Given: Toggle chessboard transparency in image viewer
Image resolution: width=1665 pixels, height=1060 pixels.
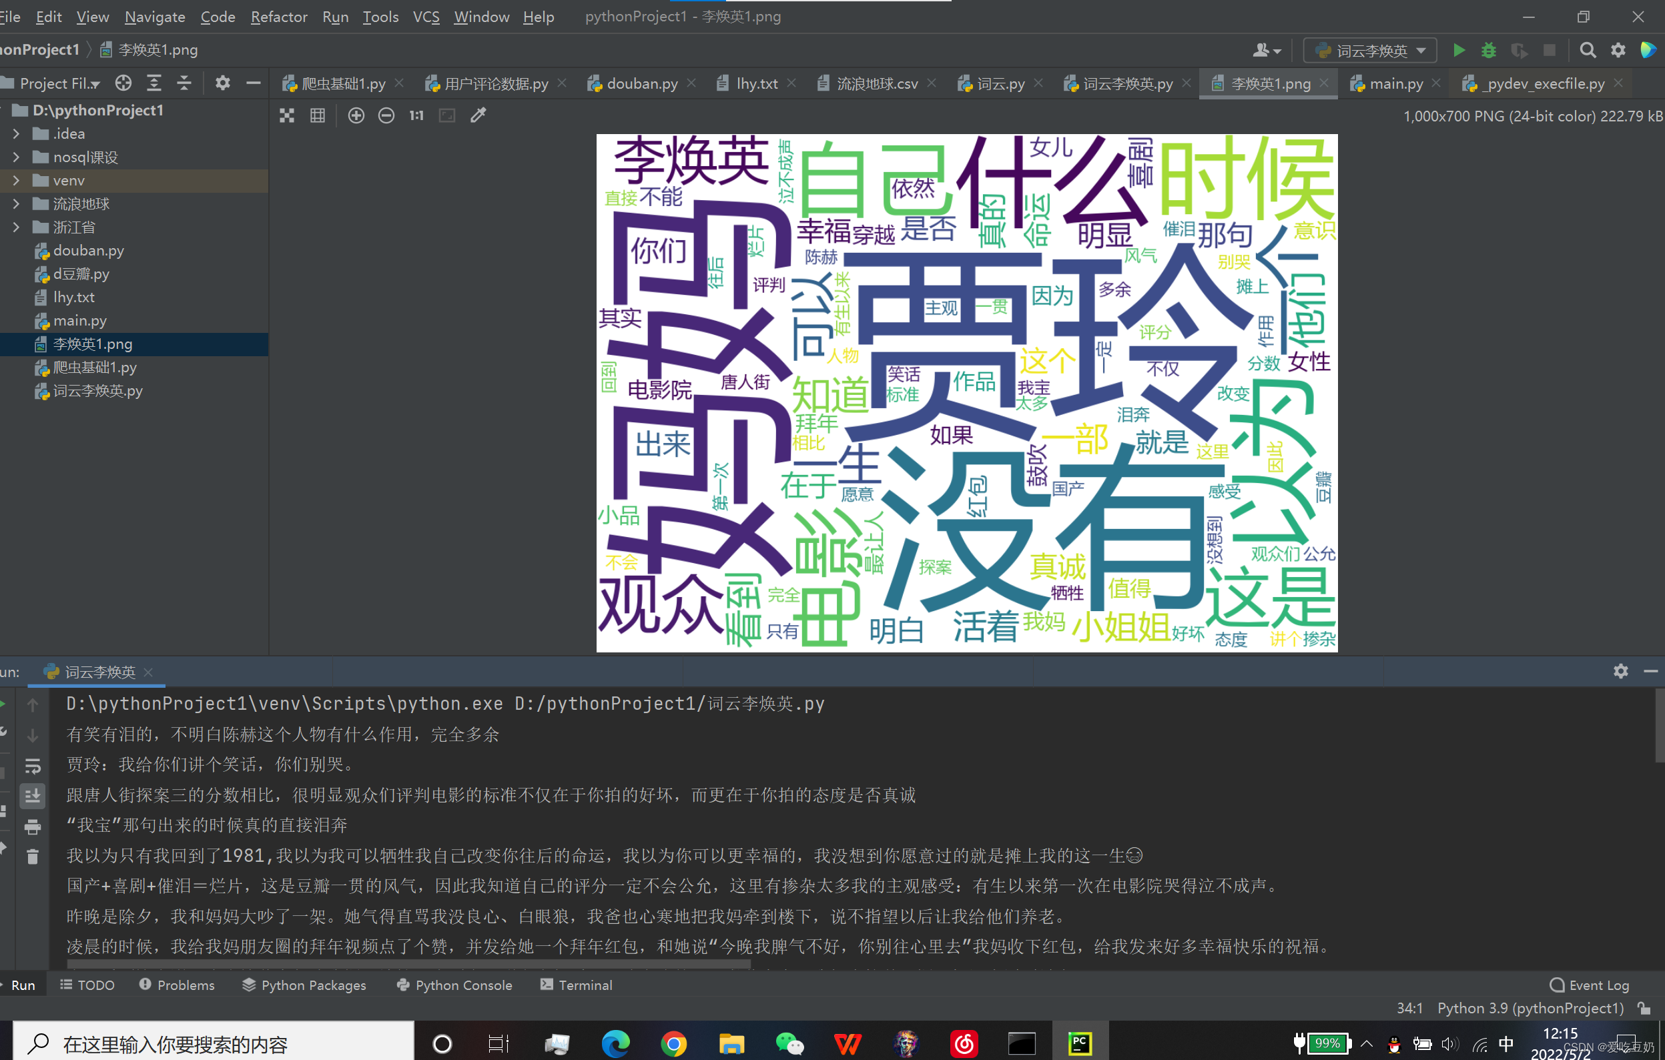Looking at the screenshot, I should pyautogui.click(x=287, y=115).
